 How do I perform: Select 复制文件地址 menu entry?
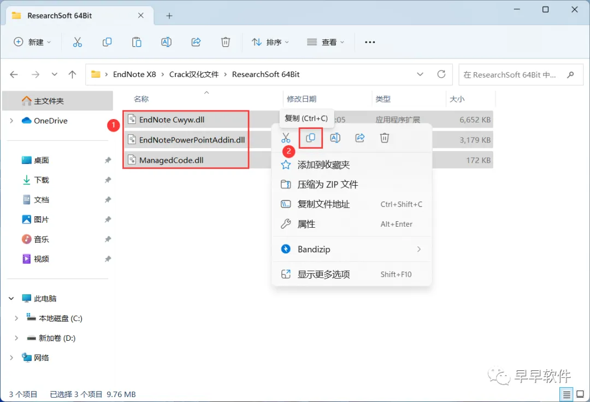(x=351, y=204)
